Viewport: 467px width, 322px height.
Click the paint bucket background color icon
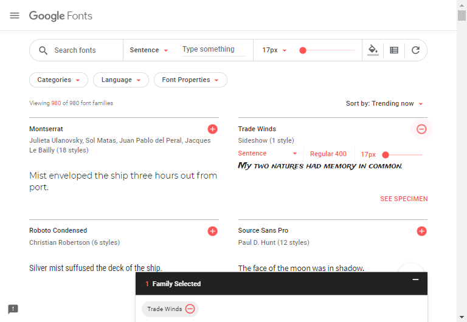click(x=373, y=50)
